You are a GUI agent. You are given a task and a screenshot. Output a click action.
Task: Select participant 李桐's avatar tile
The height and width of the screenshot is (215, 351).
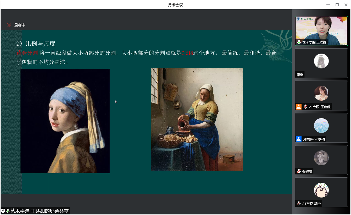[321, 61]
